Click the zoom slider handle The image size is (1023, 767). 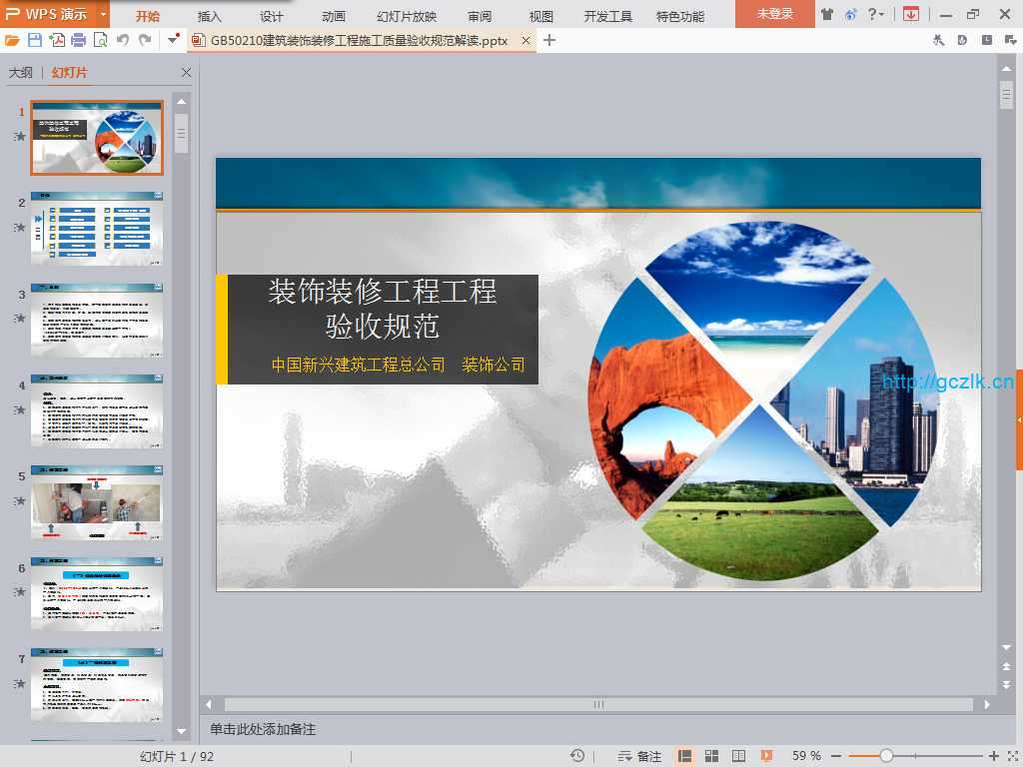click(x=886, y=756)
